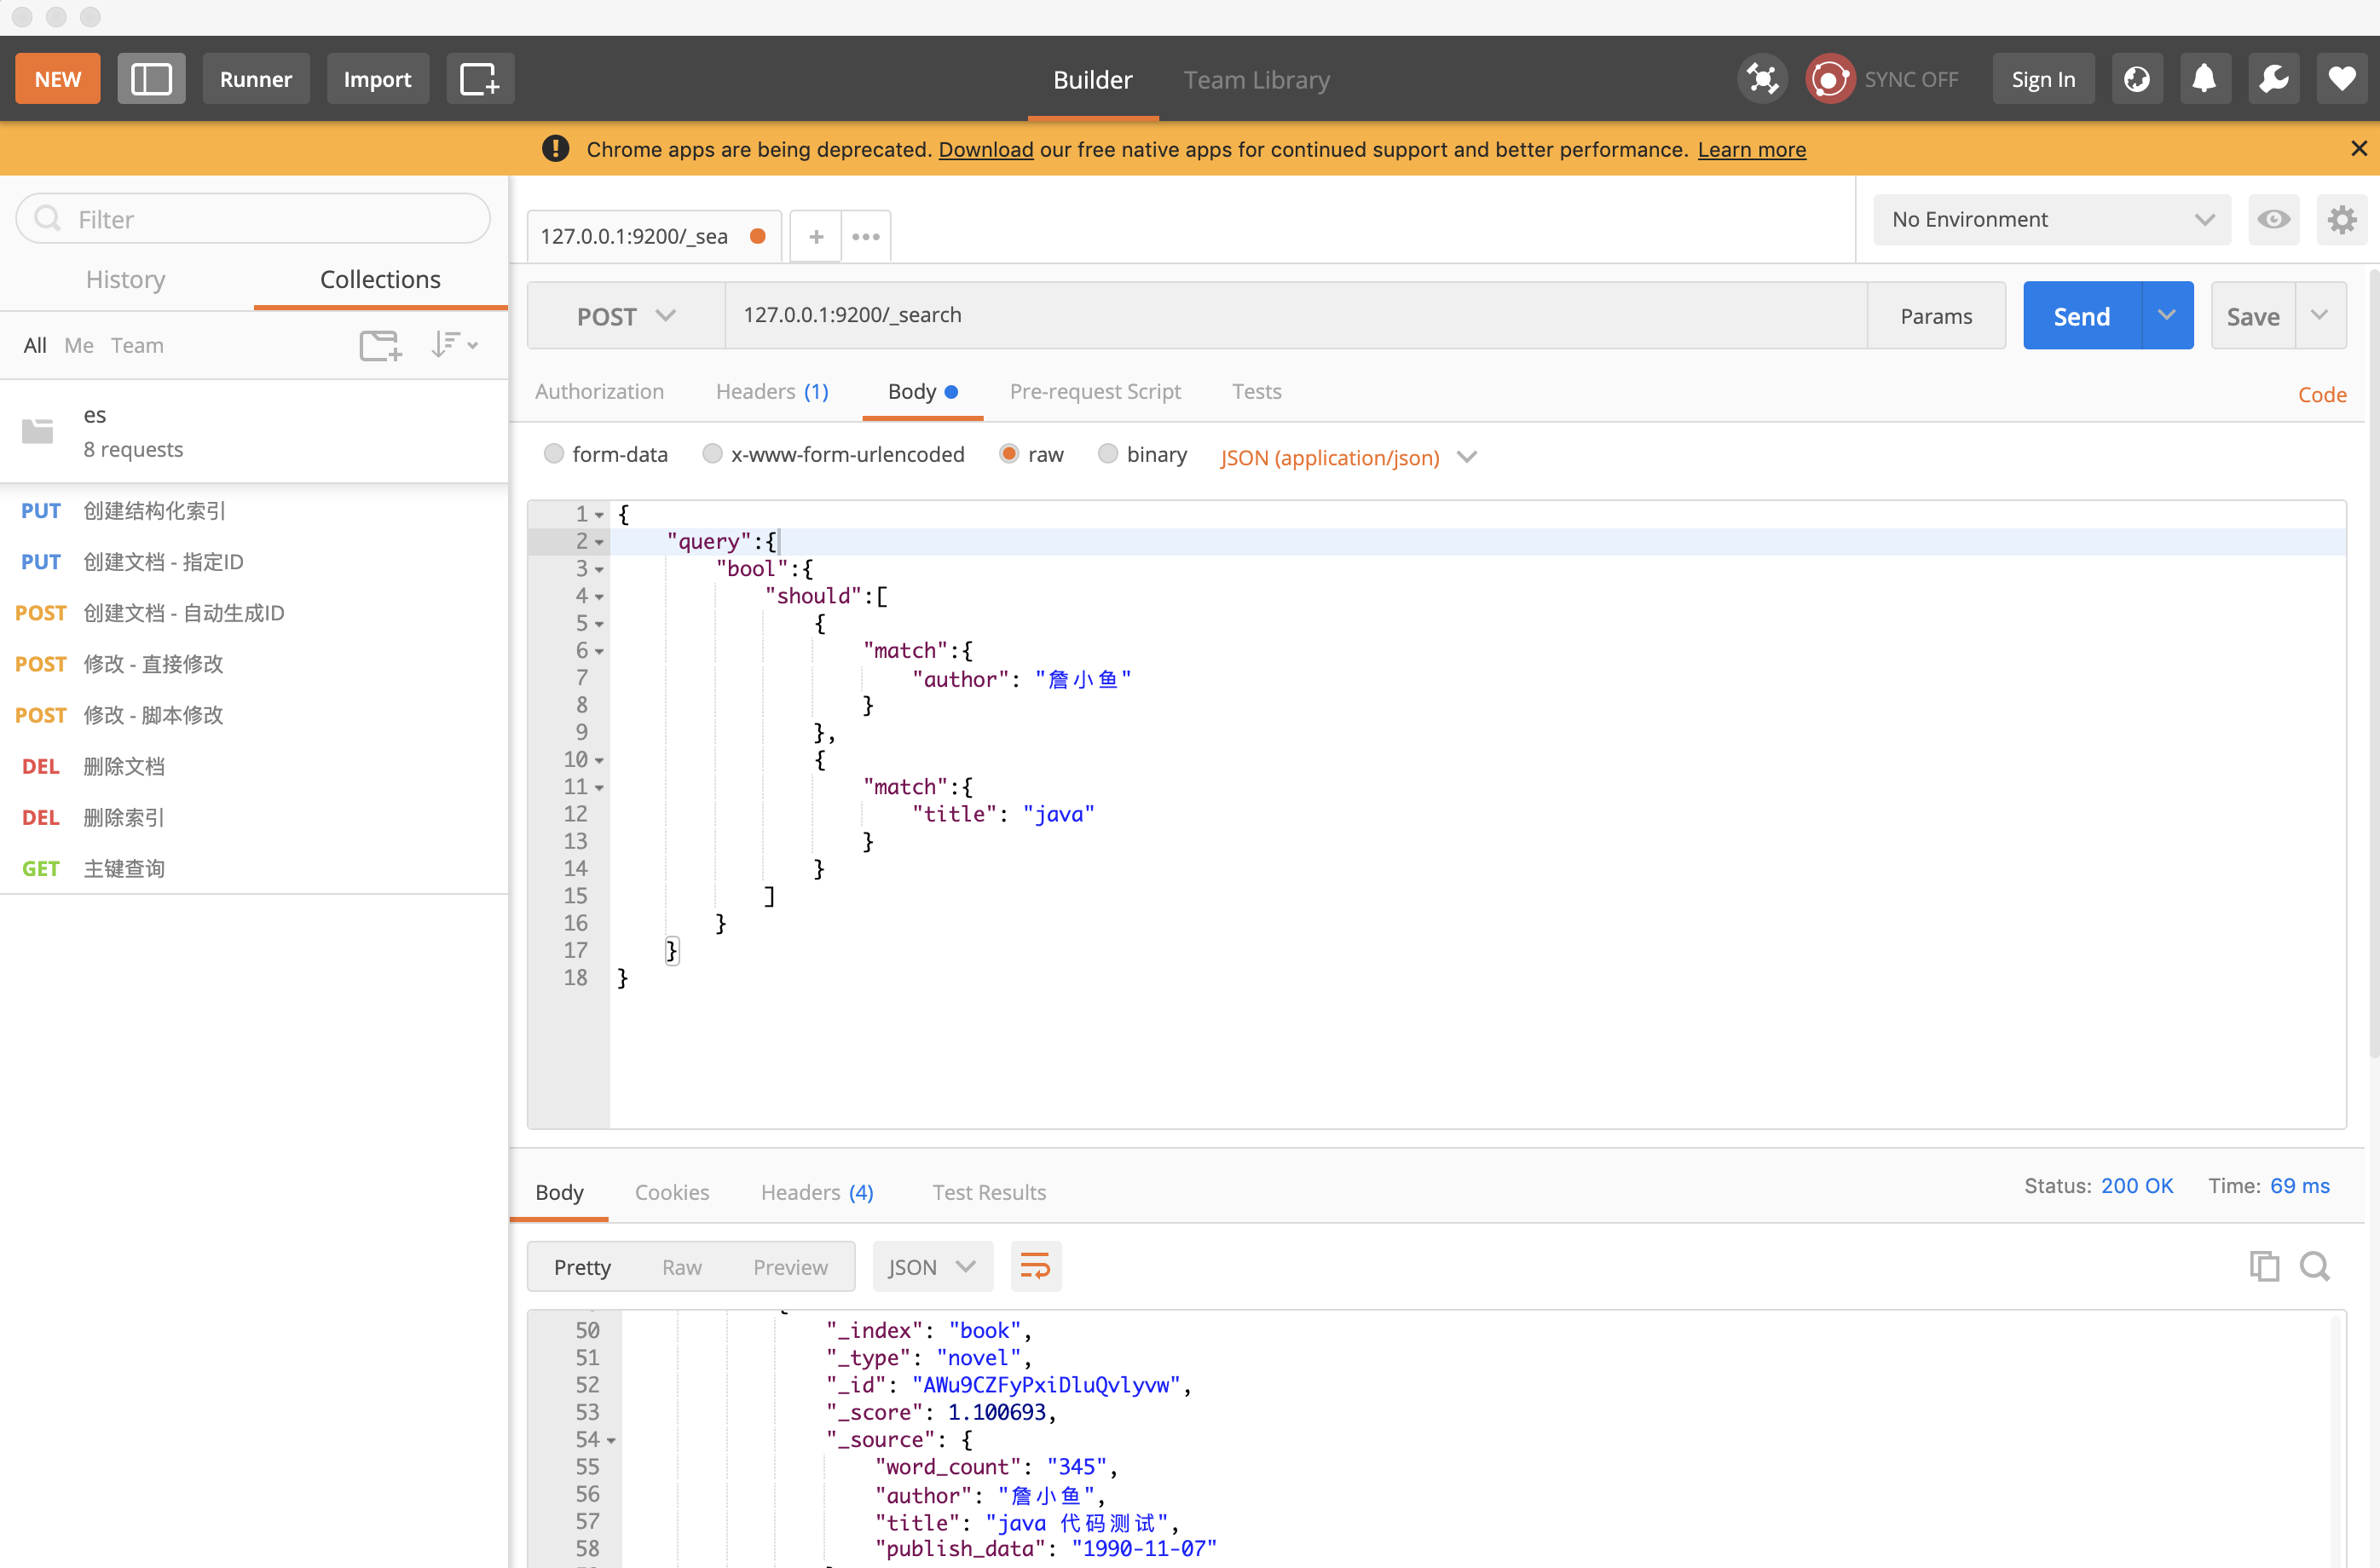Select the binary radio button
This screenshot has height=1568, width=2380.
point(1107,454)
